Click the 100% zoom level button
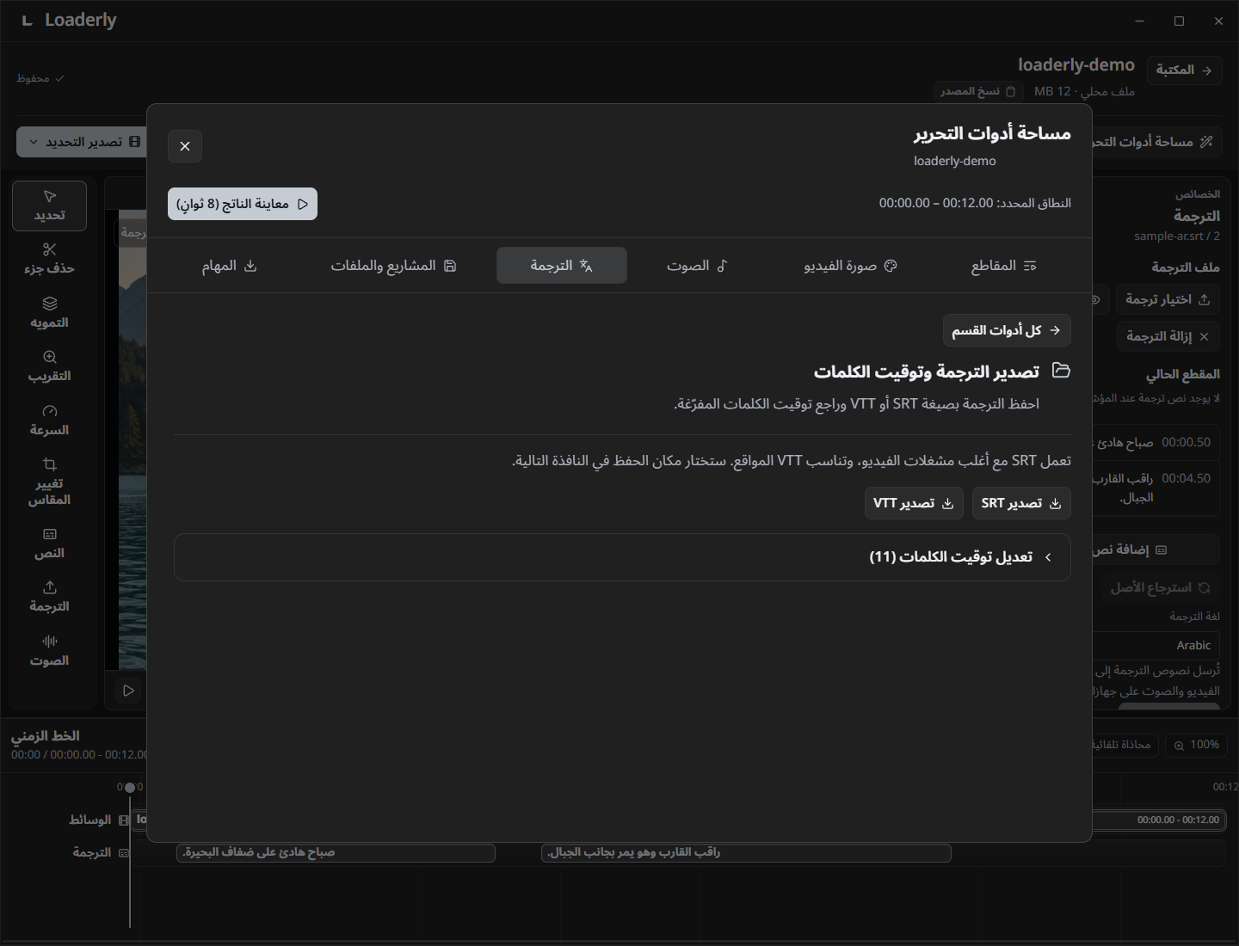Image resolution: width=1239 pixels, height=946 pixels. point(1196,745)
